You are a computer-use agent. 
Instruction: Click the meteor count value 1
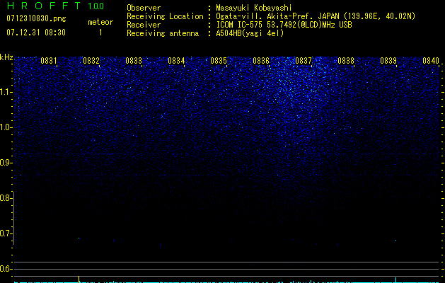click(100, 33)
